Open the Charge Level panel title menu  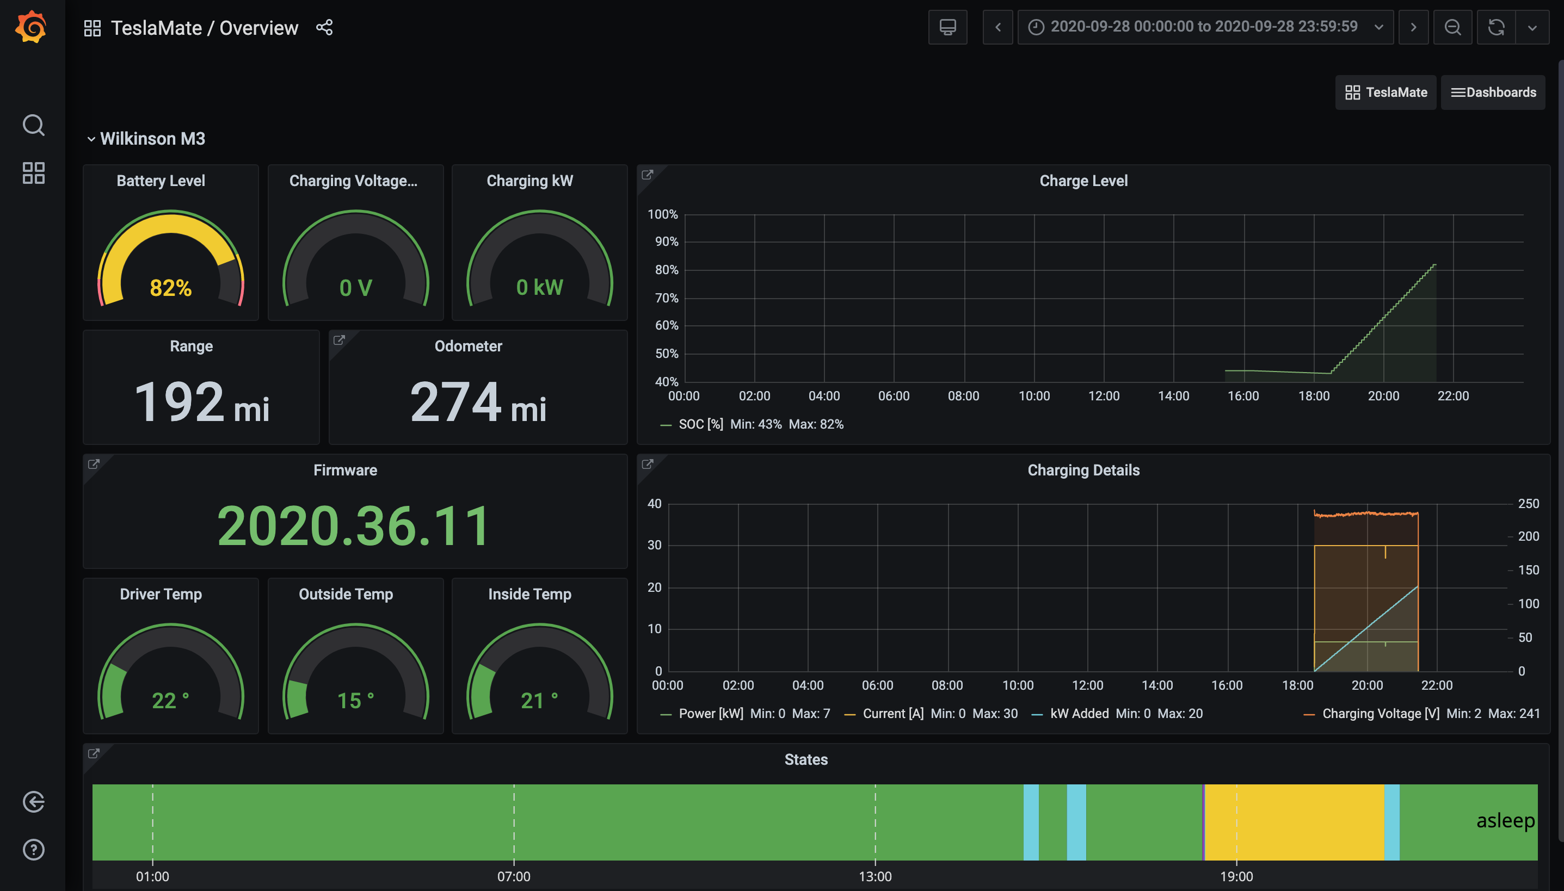pyautogui.click(x=1083, y=181)
